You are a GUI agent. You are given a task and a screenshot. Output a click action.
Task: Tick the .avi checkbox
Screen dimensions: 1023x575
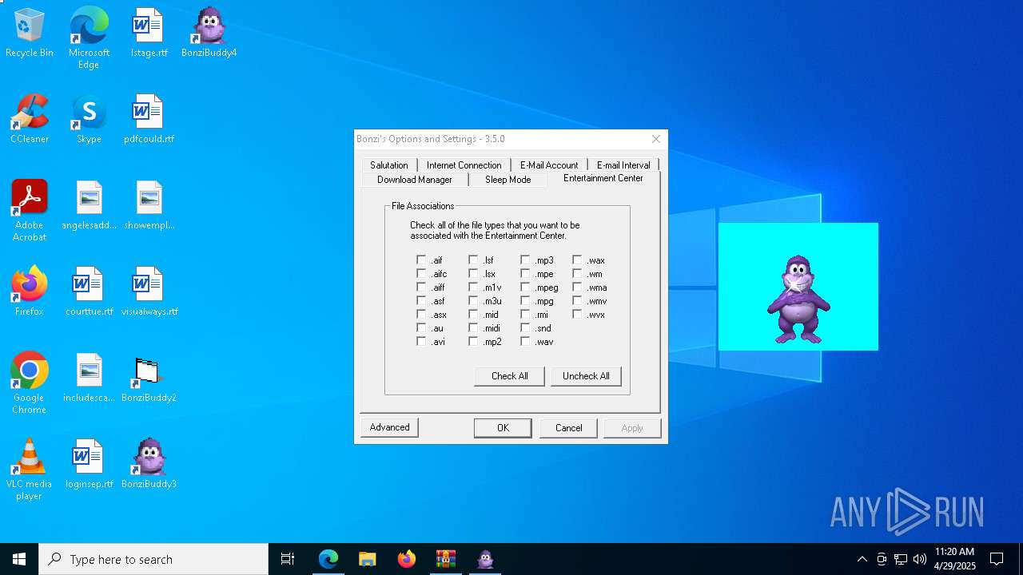pos(421,342)
